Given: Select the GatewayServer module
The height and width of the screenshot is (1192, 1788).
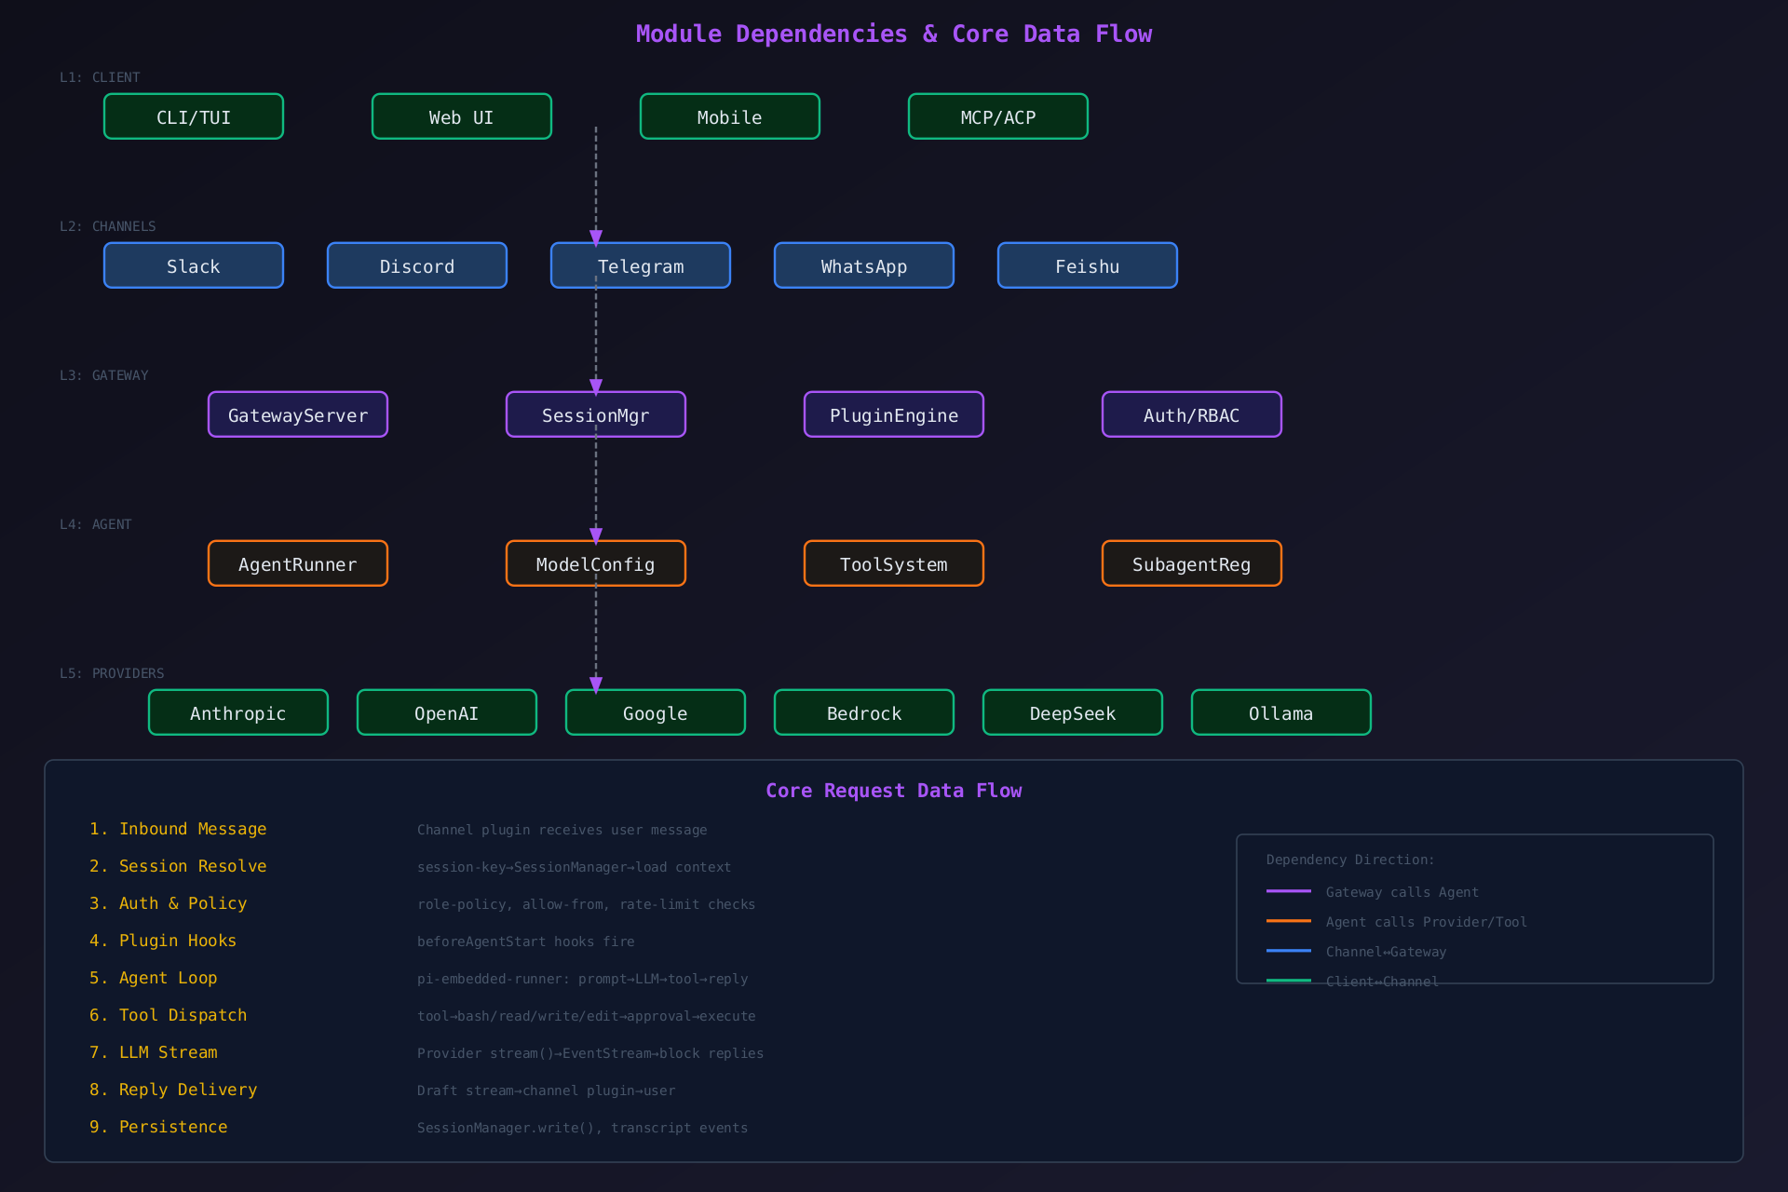Looking at the screenshot, I should tap(298, 414).
